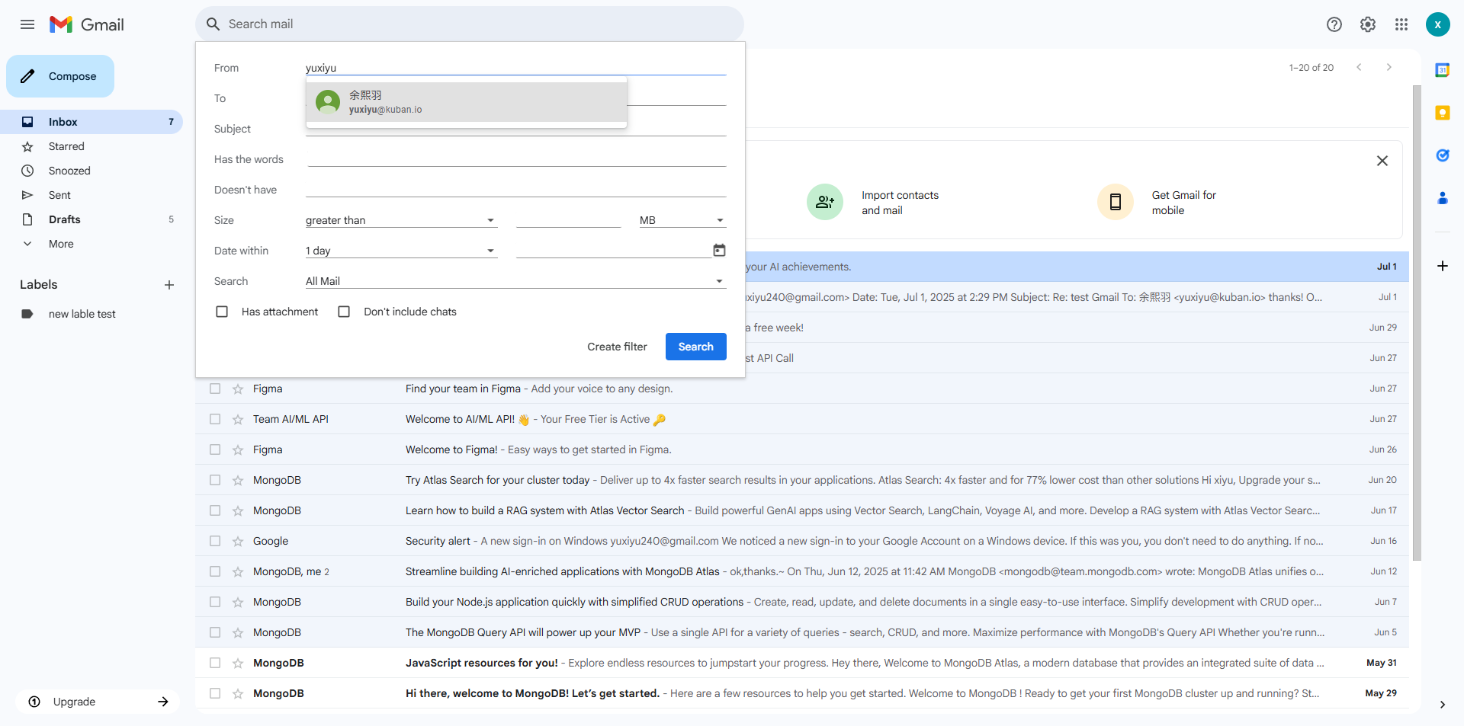Focus the From input field
Image resolution: width=1464 pixels, height=726 pixels.
pos(515,68)
